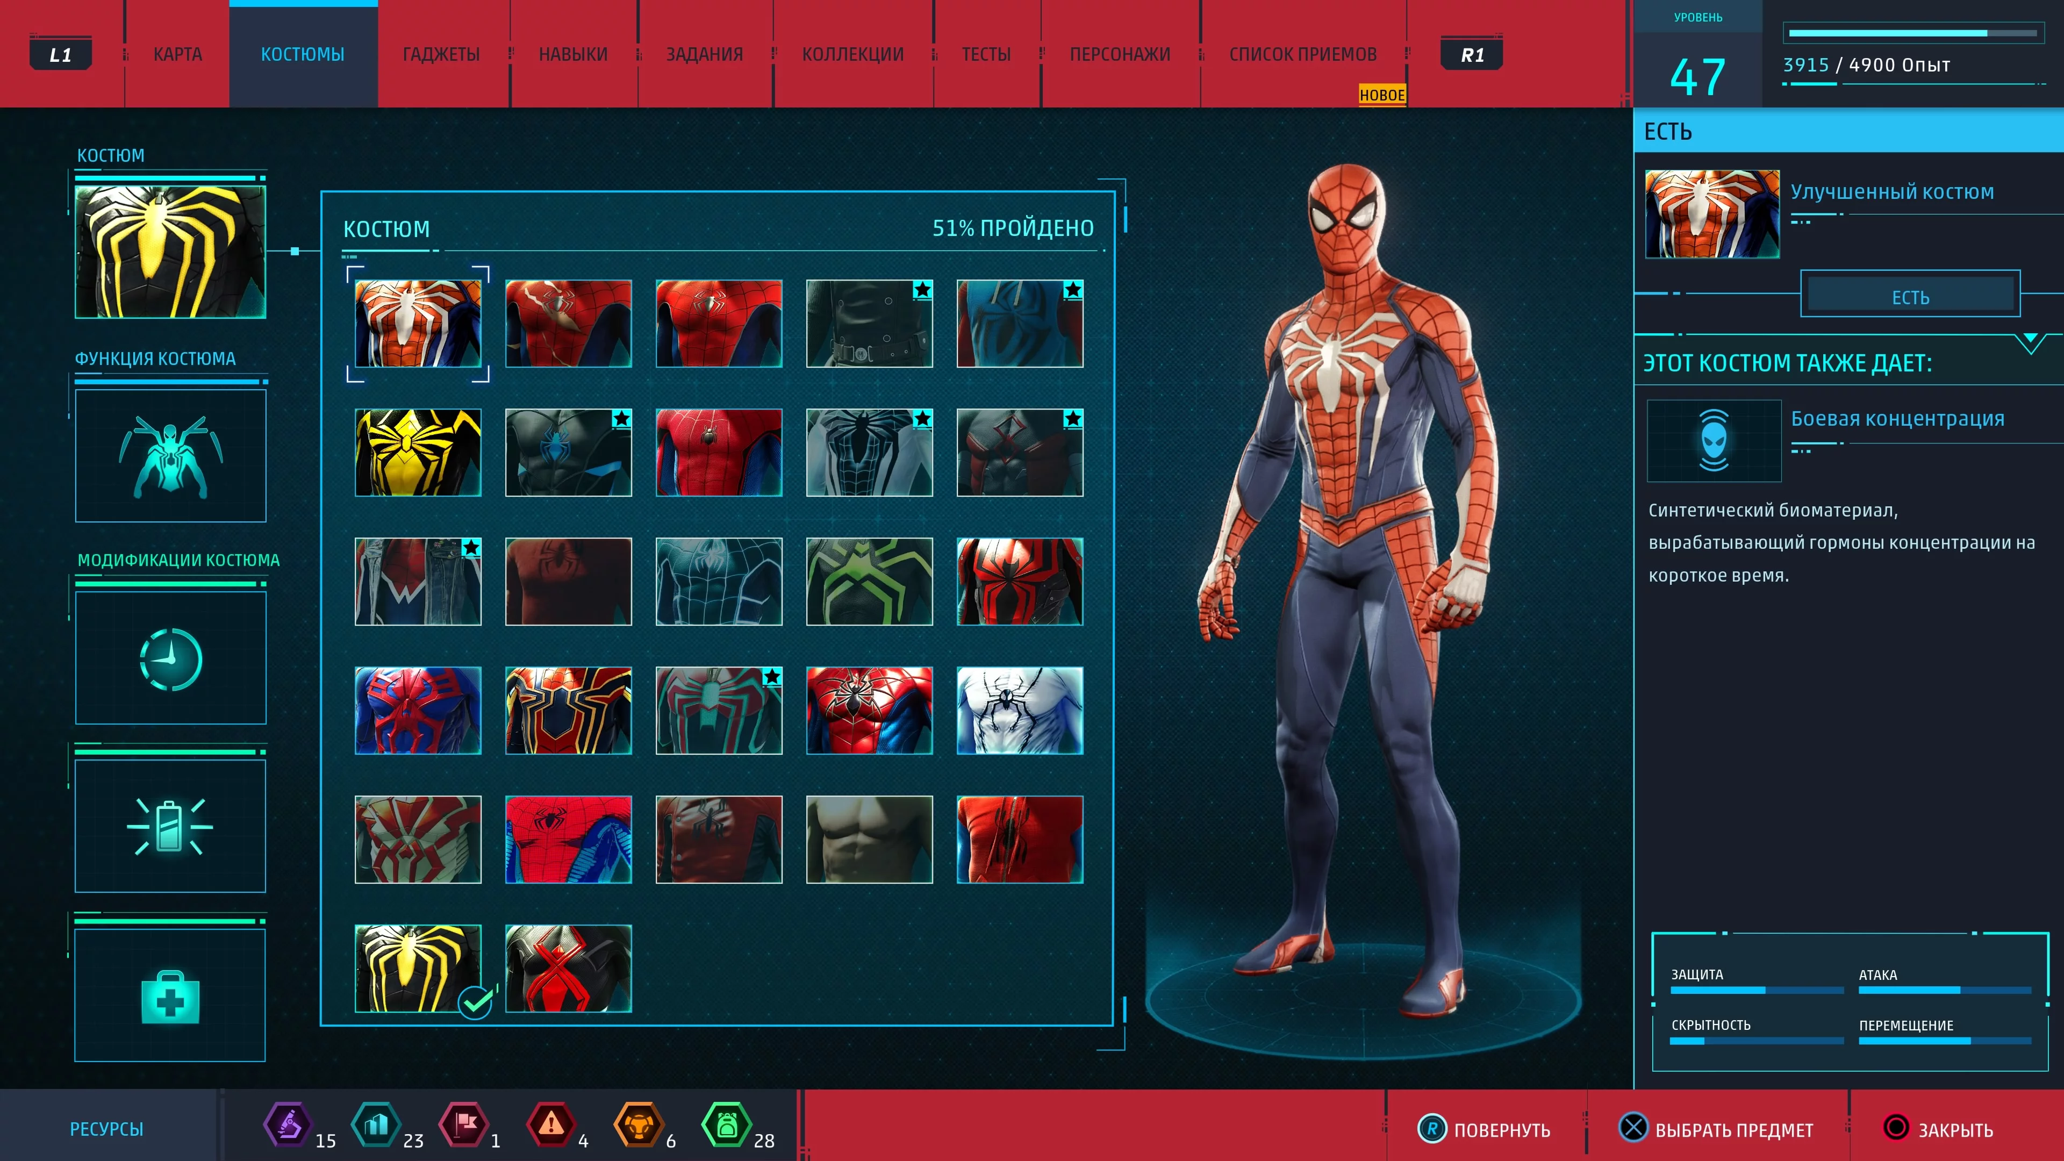Select the red and black armored Mark III suit
The width and height of the screenshot is (2064, 1161).
pyautogui.click(x=1020, y=582)
